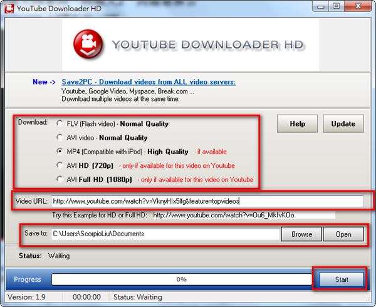
Task: Click the red camera logo in banner
Action: [x=88, y=44]
